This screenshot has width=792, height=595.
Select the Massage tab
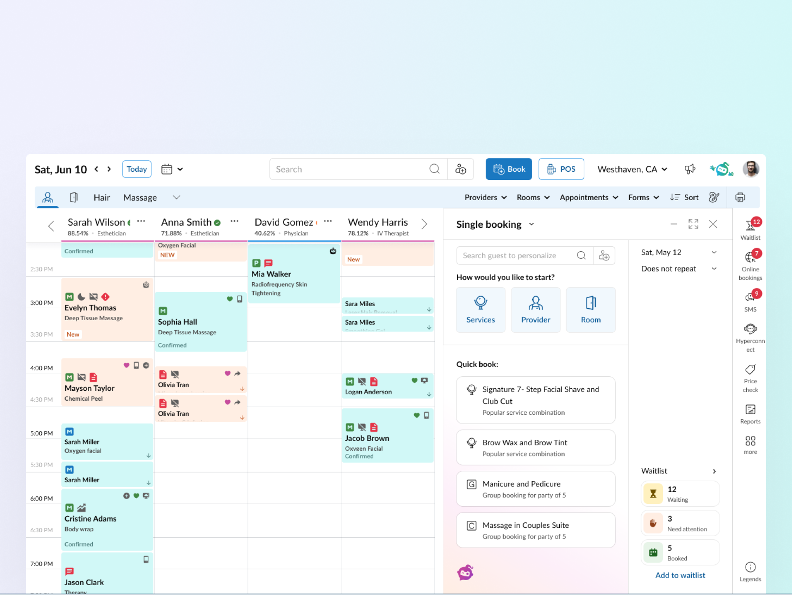140,197
